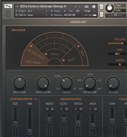Click the LOW equalizer fader
Viewport: 127px width, 137px height.
[112, 121]
